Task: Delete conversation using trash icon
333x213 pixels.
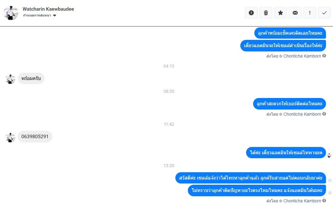Action: 266,13
